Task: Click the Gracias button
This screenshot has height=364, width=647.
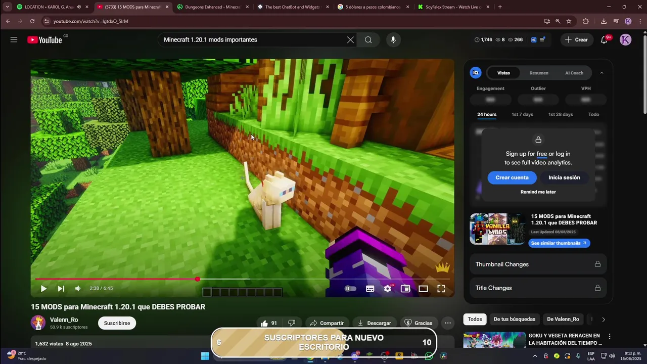Action: [x=419, y=323]
